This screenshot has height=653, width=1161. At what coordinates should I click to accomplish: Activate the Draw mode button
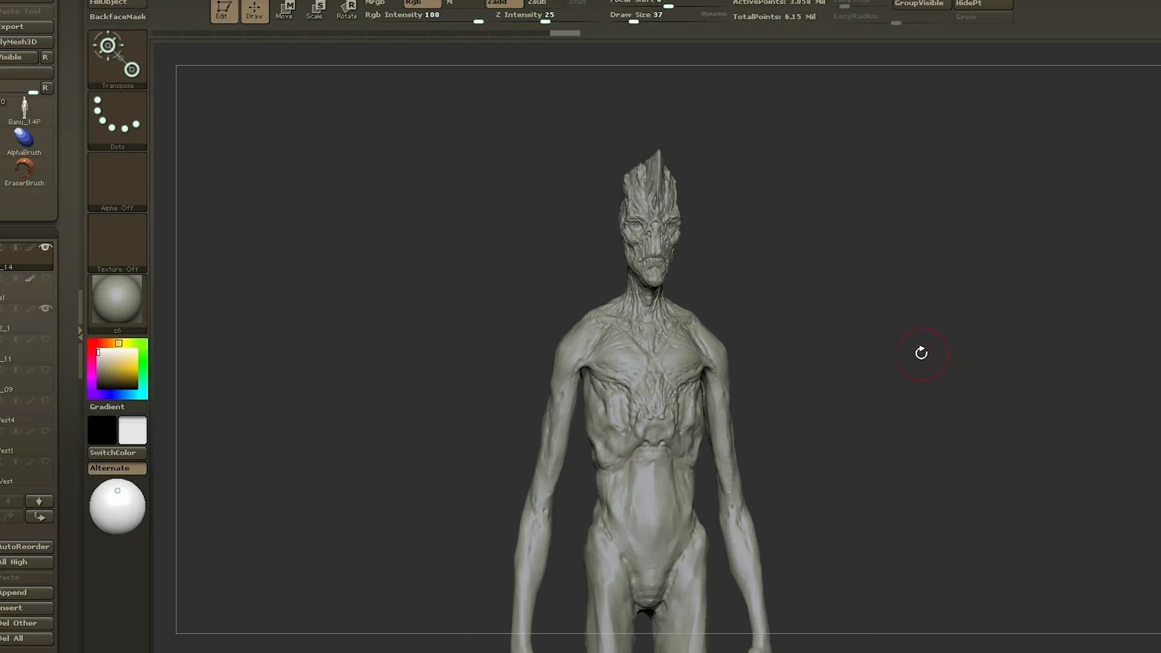click(254, 11)
